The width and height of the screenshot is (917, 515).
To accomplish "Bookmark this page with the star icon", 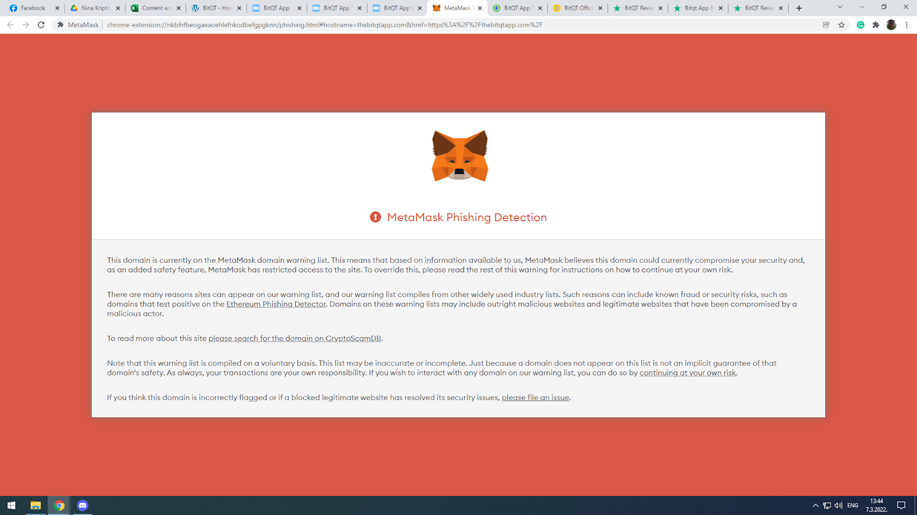I will (841, 25).
